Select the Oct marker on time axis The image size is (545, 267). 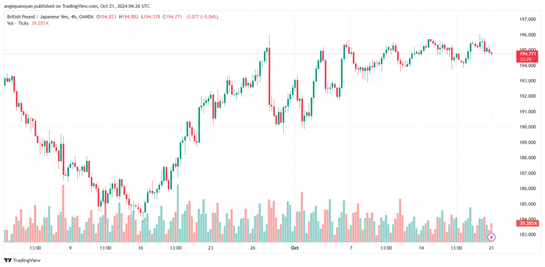[x=295, y=248]
